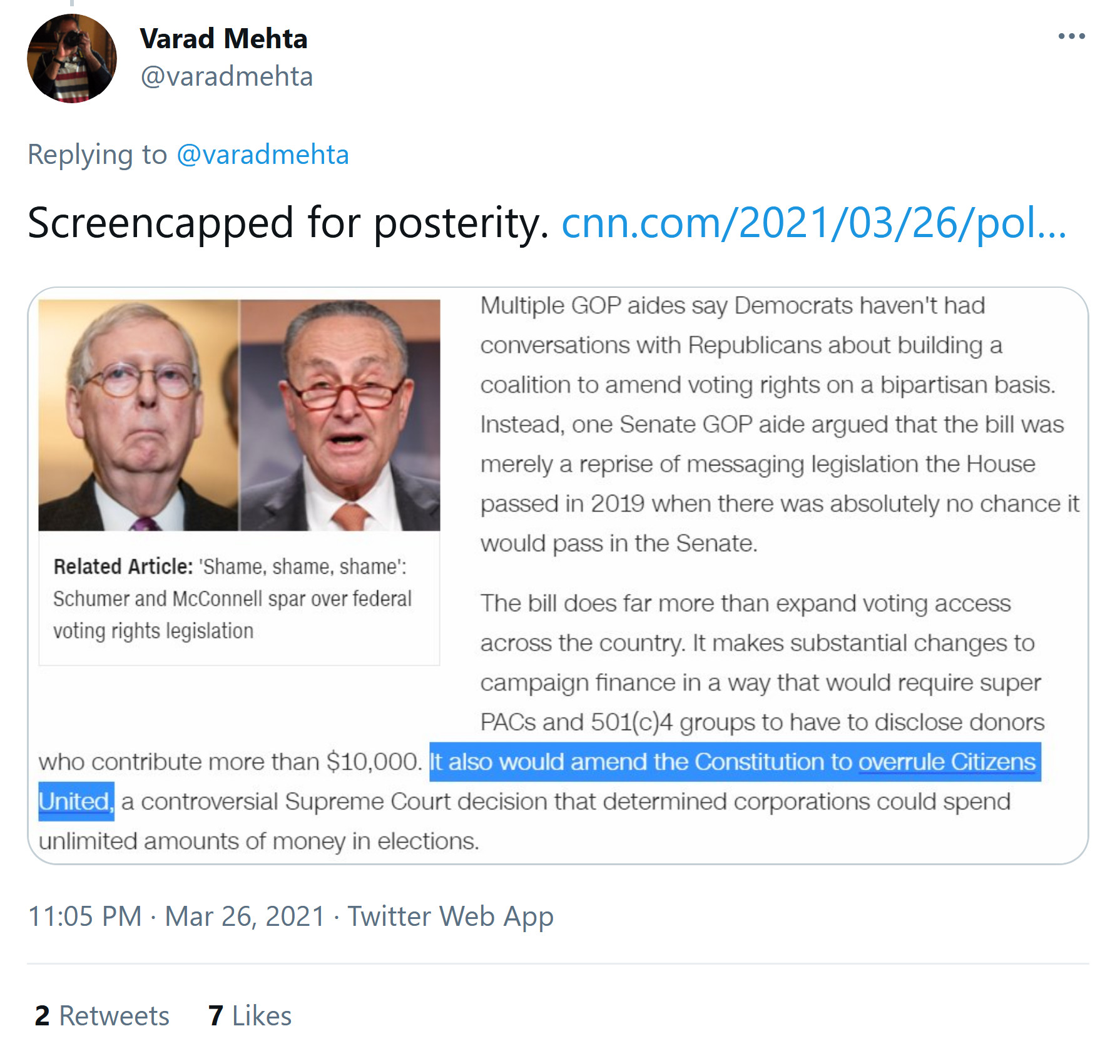Click the highlighted "It also would amend" text
The width and height of the screenshot is (1115, 1056).
[x=638, y=762]
